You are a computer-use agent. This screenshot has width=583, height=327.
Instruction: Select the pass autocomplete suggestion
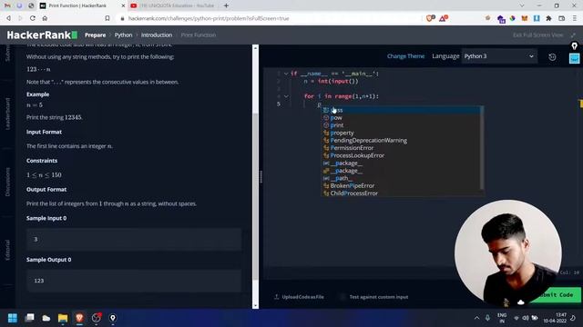(x=401, y=110)
